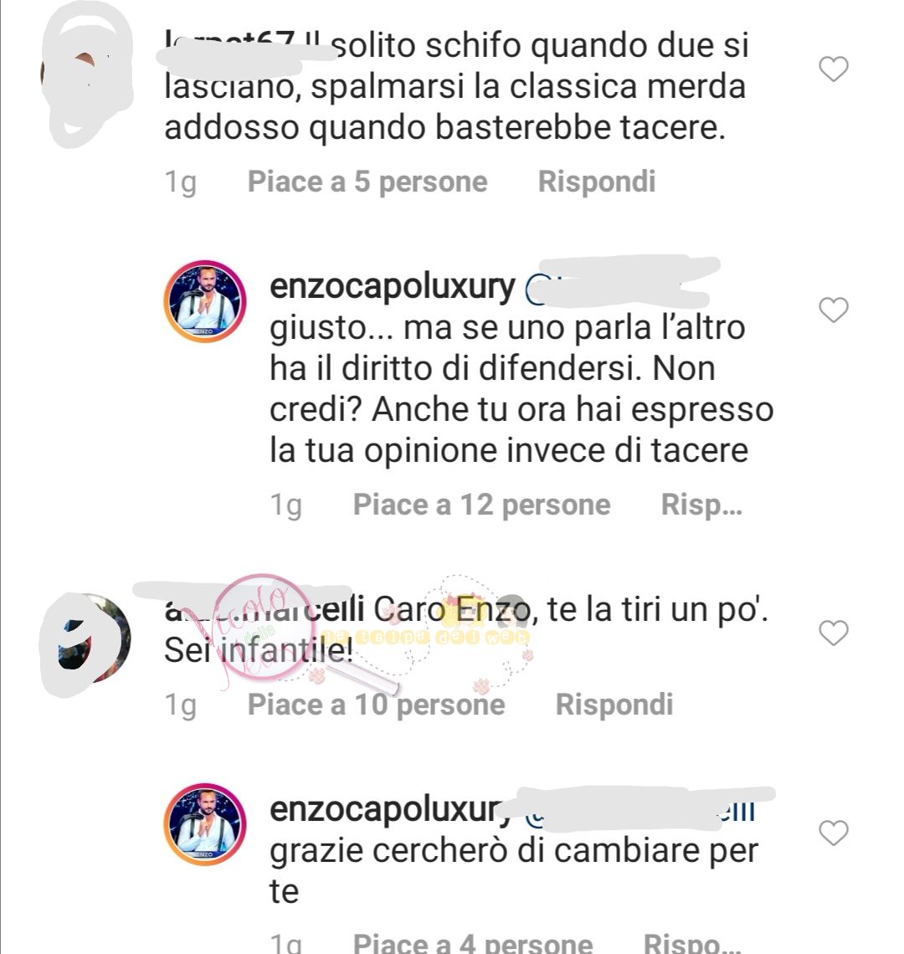Like the 'solito schifo' comment with heart
904x954 pixels.
tap(834, 69)
